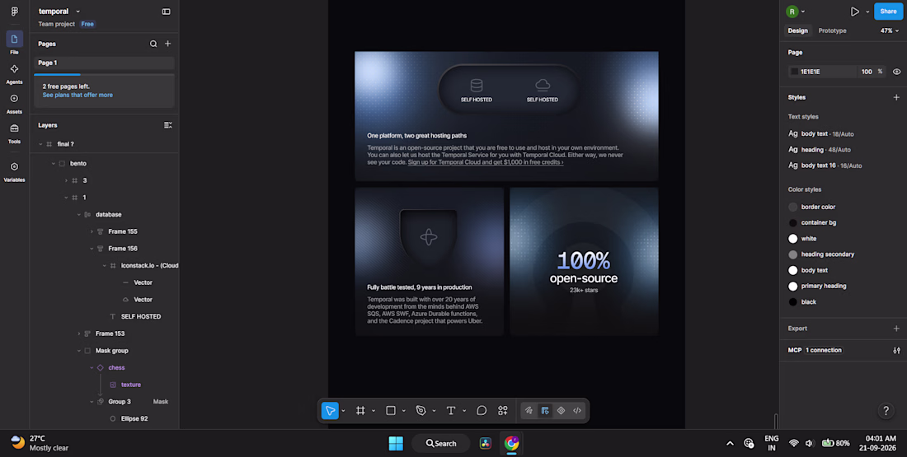The width and height of the screenshot is (907, 457).
Task: Select the Move tool
Action: [330, 410]
